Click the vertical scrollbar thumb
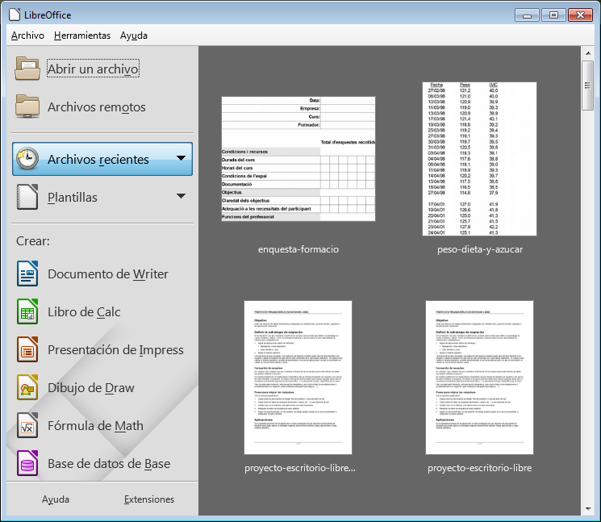Screen dimensions: 601x522 click(587, 86)
